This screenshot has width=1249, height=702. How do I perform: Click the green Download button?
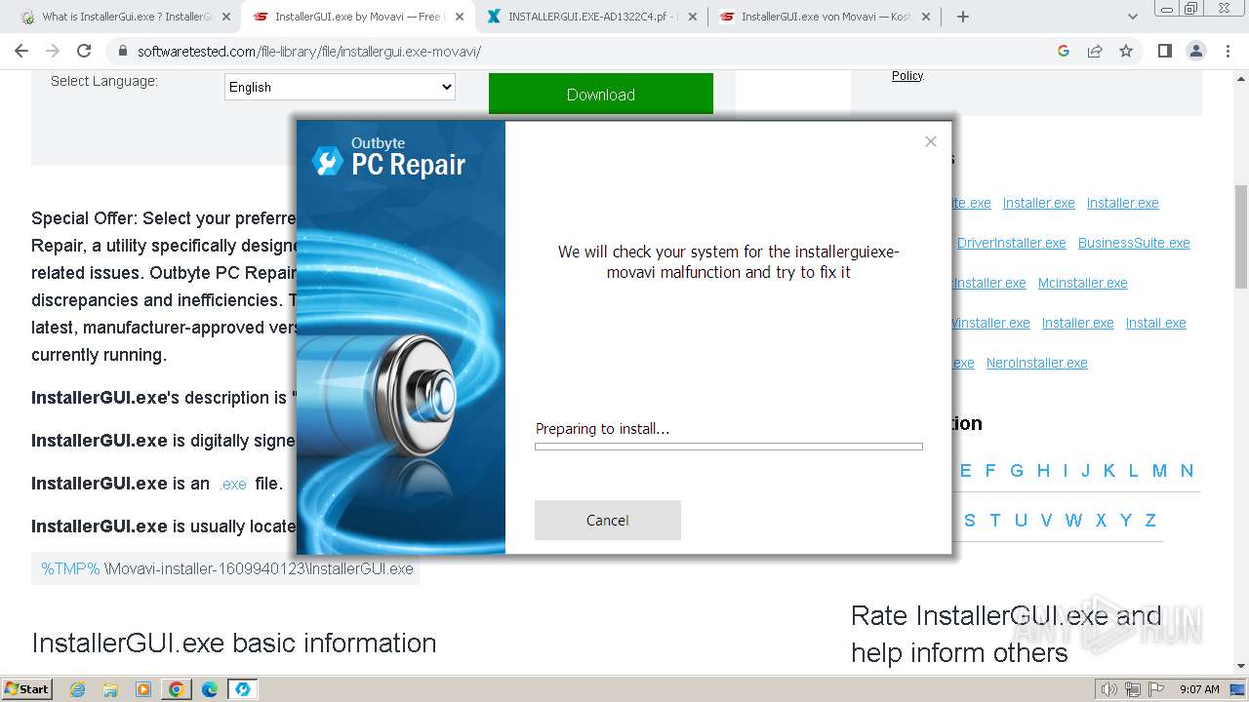point(601,95)
